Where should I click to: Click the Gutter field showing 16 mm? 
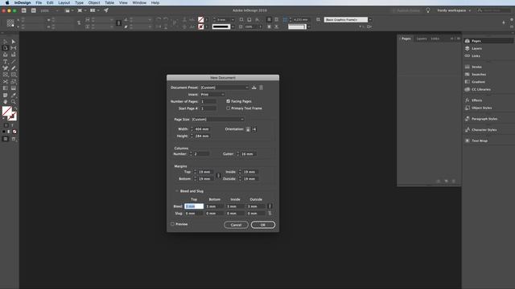(x=248, y=153)
